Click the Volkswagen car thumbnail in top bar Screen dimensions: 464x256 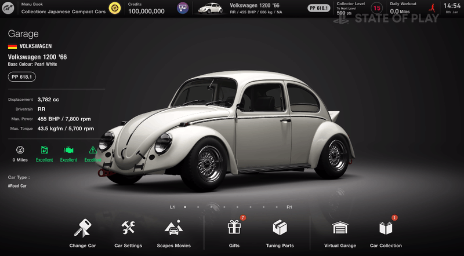click(x=211, y=8)
